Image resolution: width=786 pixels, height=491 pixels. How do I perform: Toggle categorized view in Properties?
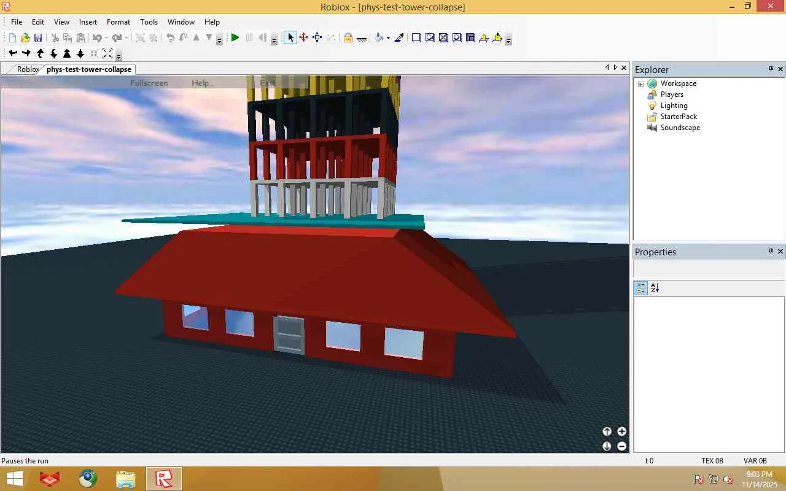(x=641, y=288)
